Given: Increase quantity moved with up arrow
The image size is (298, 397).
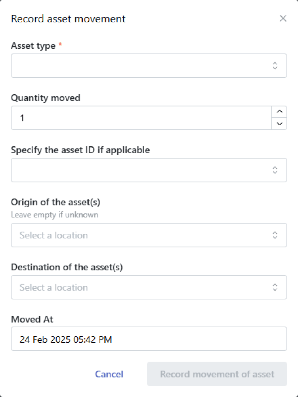Looking at the screenshot, I should 279,112.
